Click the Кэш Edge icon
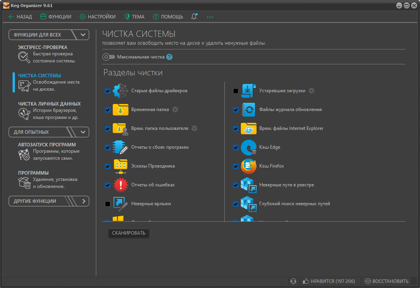This screenshot has width=420, height=288. [249, 148]
